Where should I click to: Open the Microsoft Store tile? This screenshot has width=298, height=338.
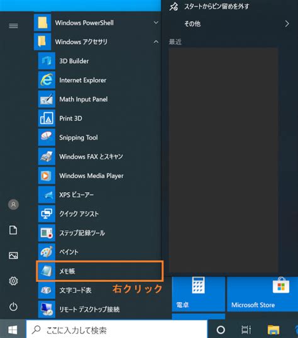(262, 294)
